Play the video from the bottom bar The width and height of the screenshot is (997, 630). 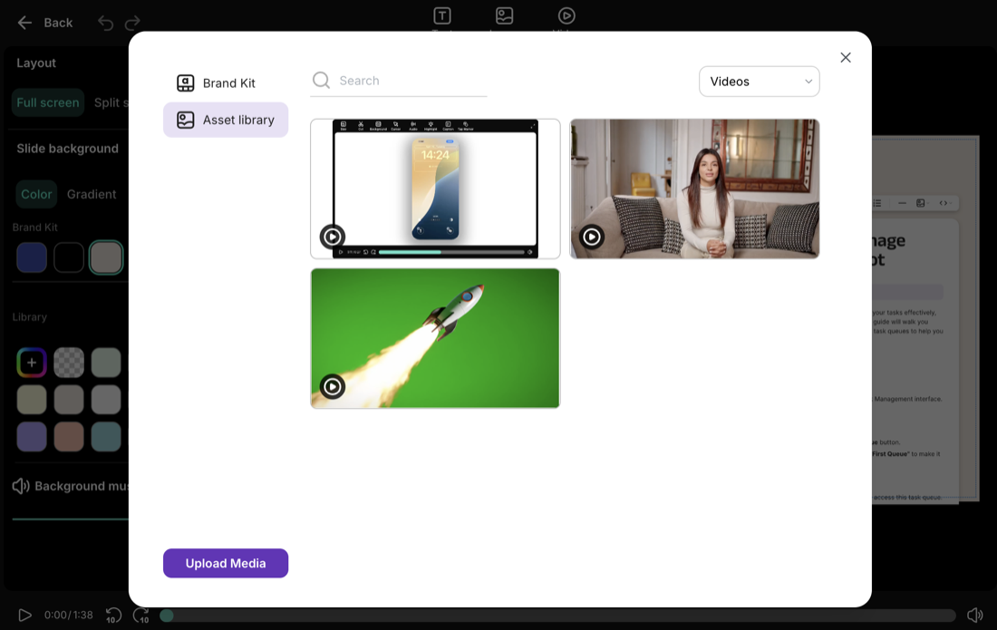(x=24, y=615)
